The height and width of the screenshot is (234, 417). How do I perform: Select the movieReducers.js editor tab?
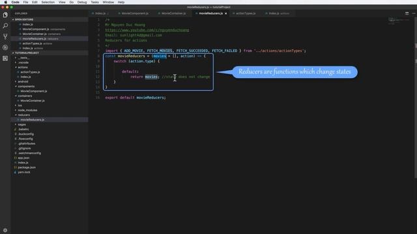(210, 13)
